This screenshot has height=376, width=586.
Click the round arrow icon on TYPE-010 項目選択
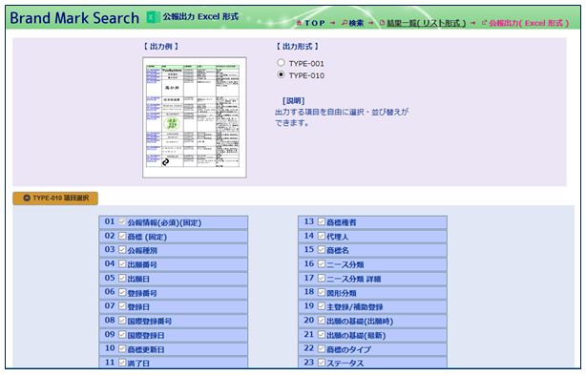pyautogui.click(x=27, y=198)
